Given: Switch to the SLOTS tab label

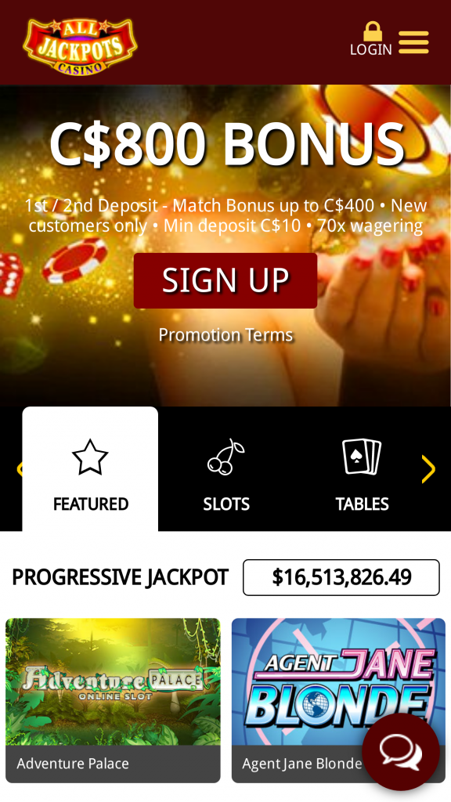Looking at the screenshot, I should (x=226, y=504).
